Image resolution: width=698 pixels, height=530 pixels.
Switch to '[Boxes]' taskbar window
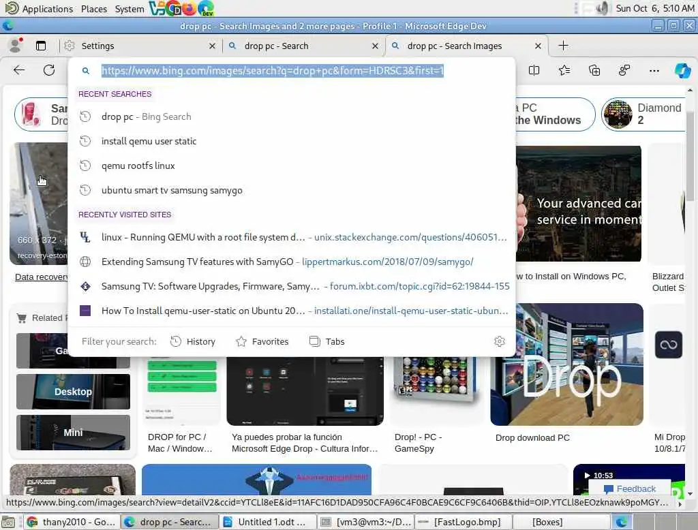[562, 522]
